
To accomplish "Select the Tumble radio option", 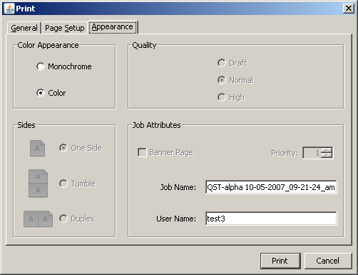I will [63, 184].
